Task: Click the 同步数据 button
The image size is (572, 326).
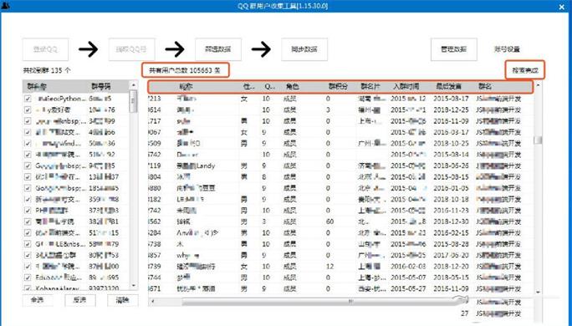Action: tap(304, 49)
